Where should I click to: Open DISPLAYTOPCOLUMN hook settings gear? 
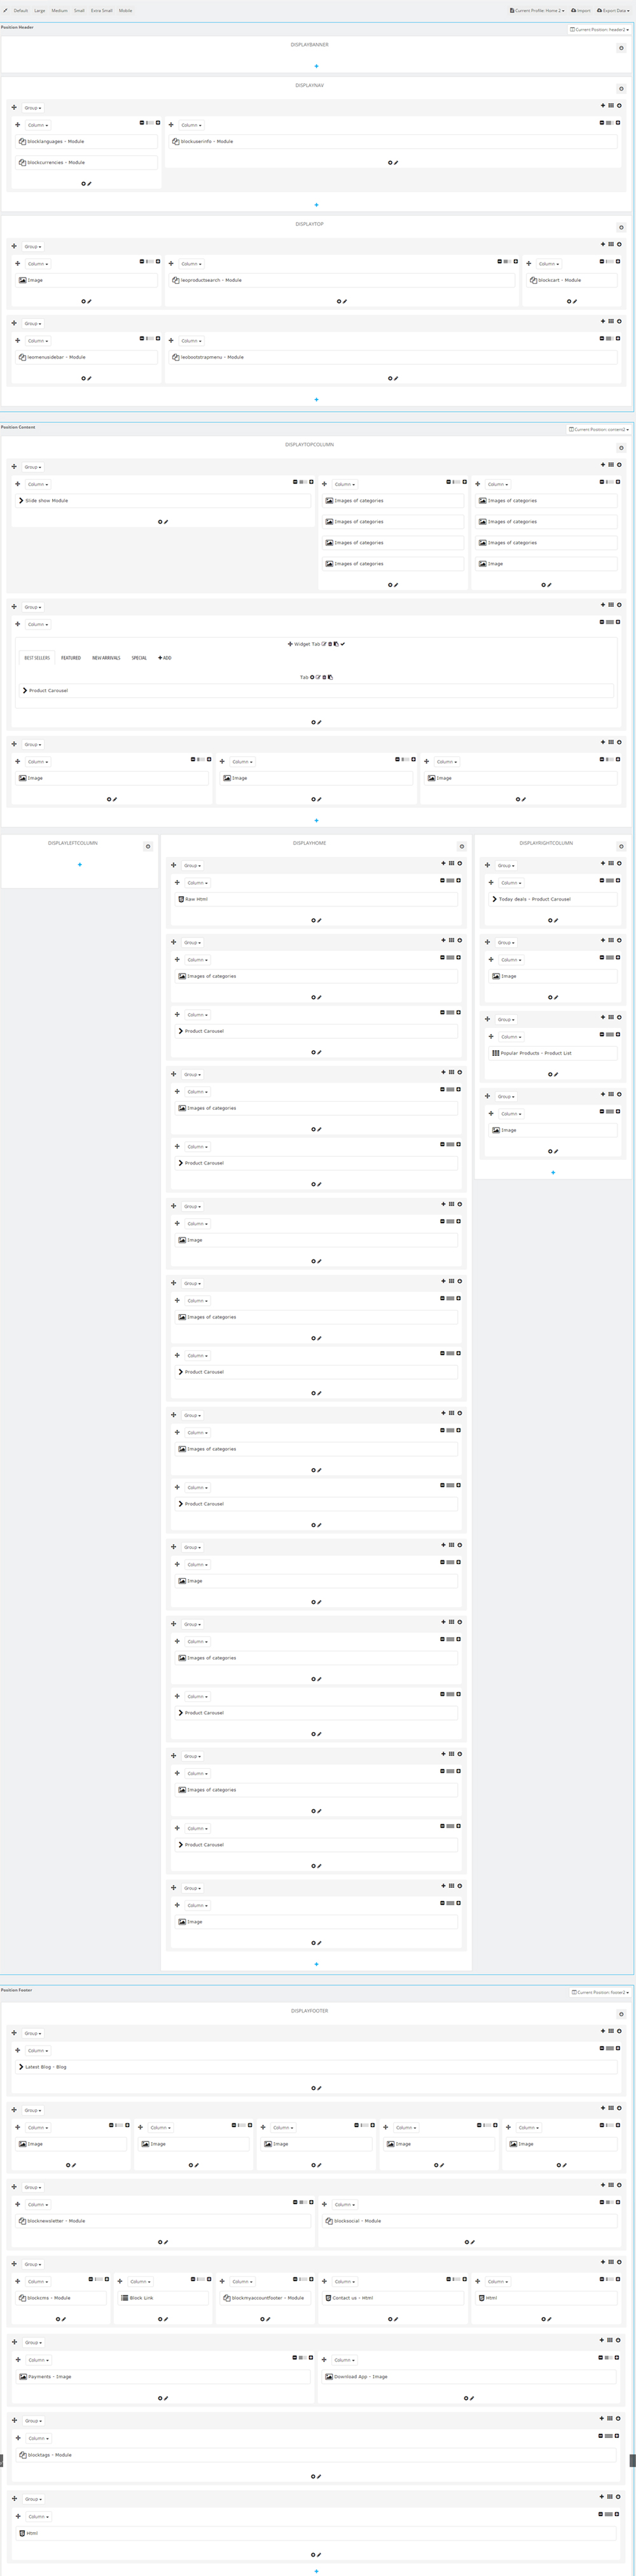tap(621, 448)
